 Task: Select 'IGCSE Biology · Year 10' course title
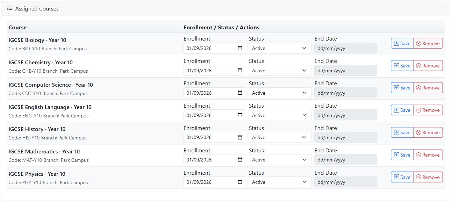click(37, 40)
